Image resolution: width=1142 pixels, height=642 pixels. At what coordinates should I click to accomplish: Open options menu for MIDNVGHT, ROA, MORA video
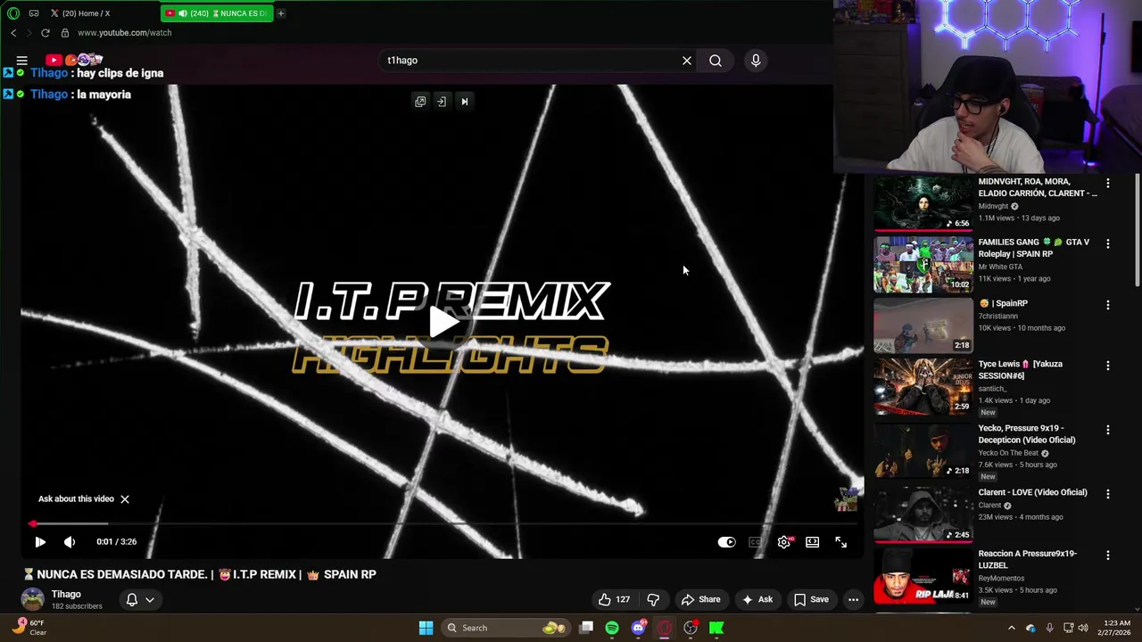point(1108,183)
